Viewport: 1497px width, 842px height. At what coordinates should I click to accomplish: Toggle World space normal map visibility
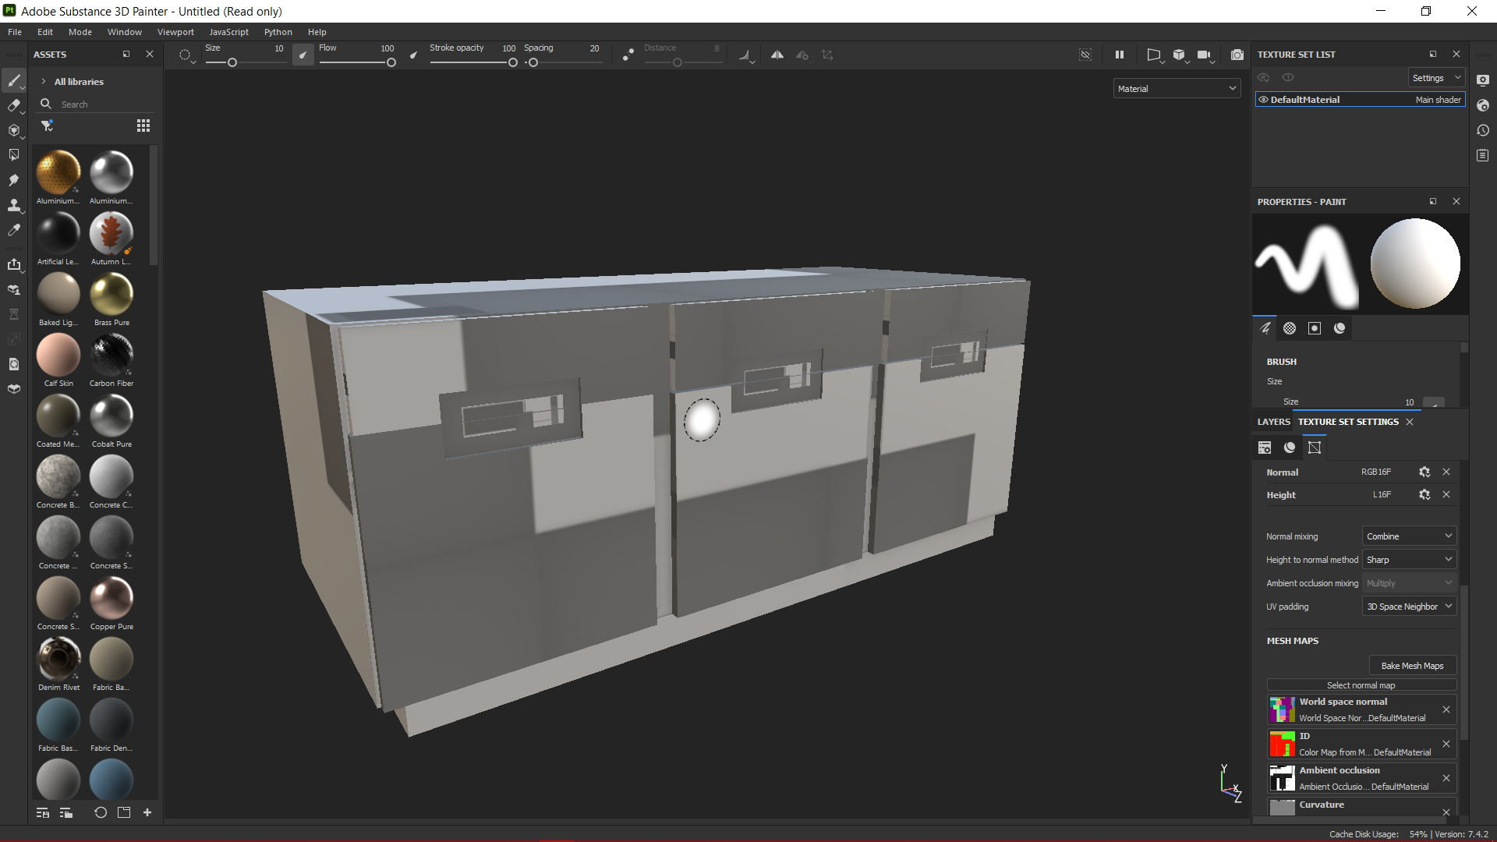pos(1282,709)
